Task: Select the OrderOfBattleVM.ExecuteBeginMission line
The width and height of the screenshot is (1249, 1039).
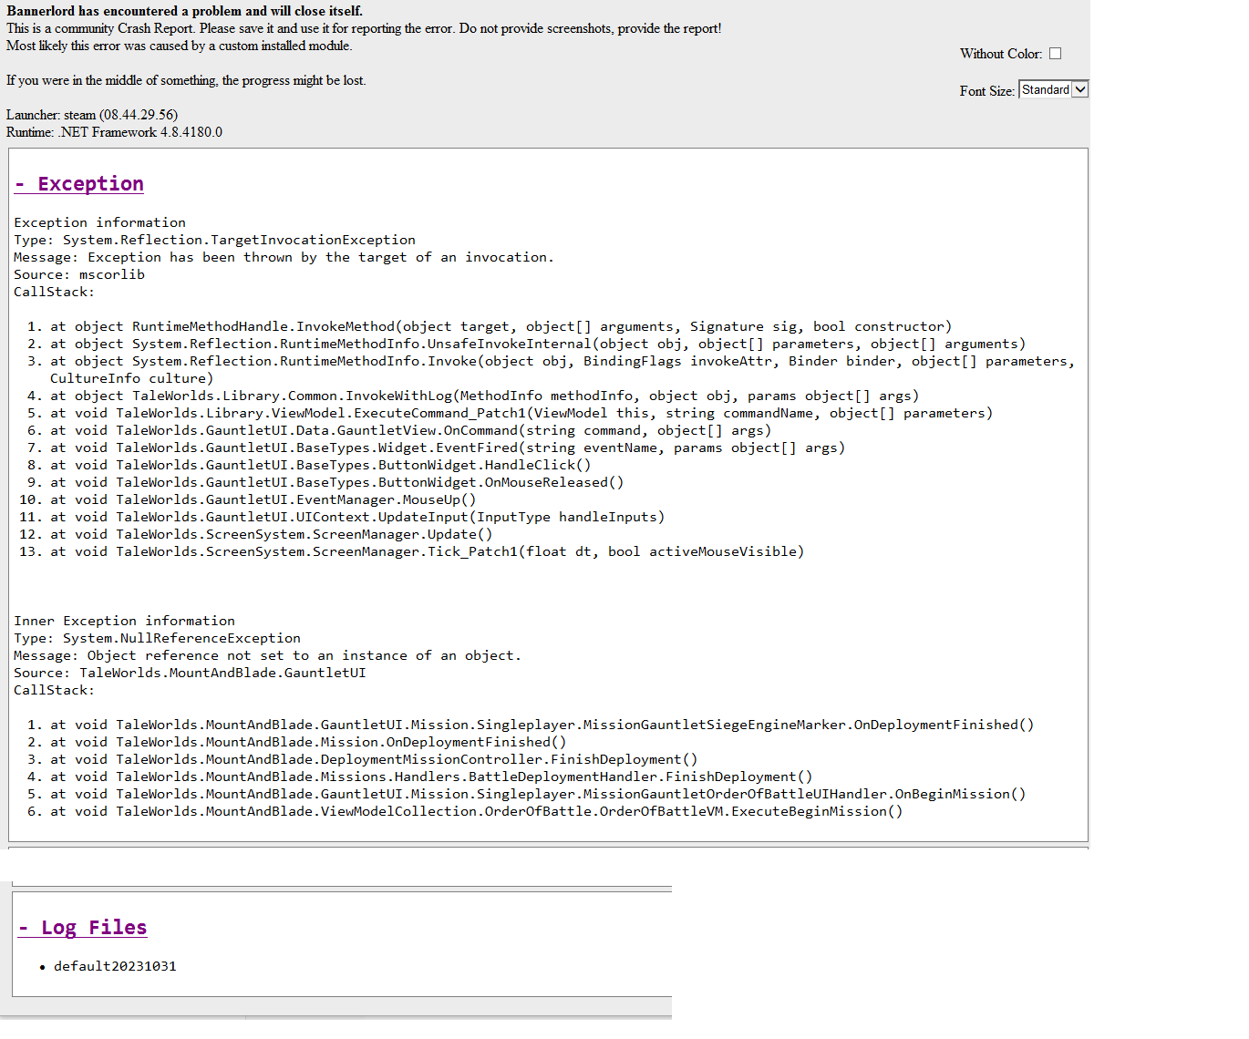Action: (476, 811)
